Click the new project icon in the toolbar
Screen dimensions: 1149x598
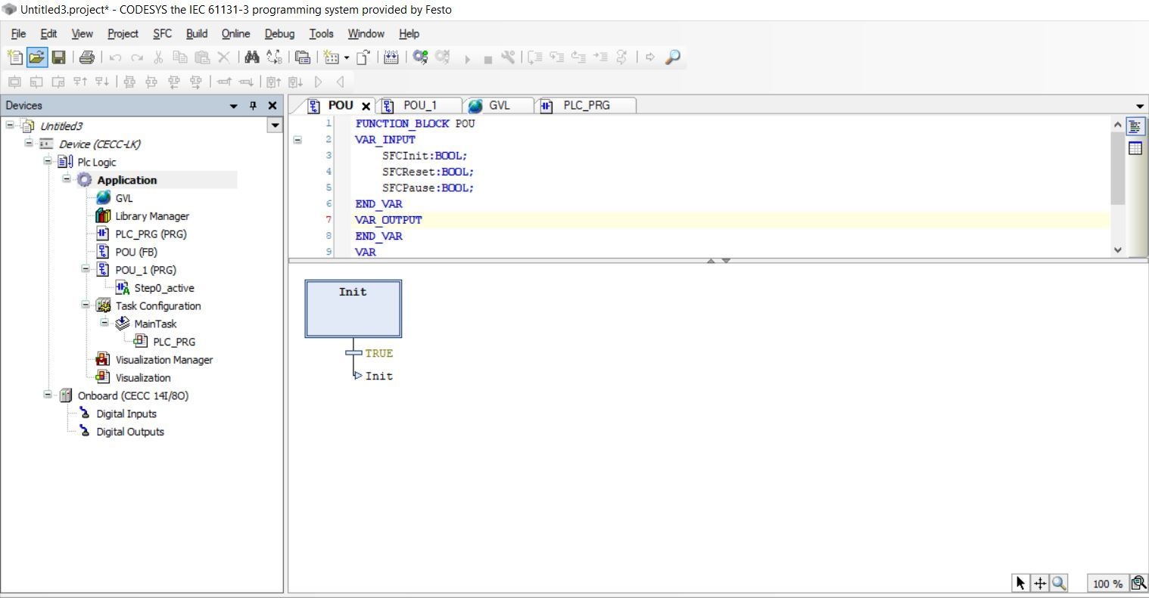[x=14, y=57]
